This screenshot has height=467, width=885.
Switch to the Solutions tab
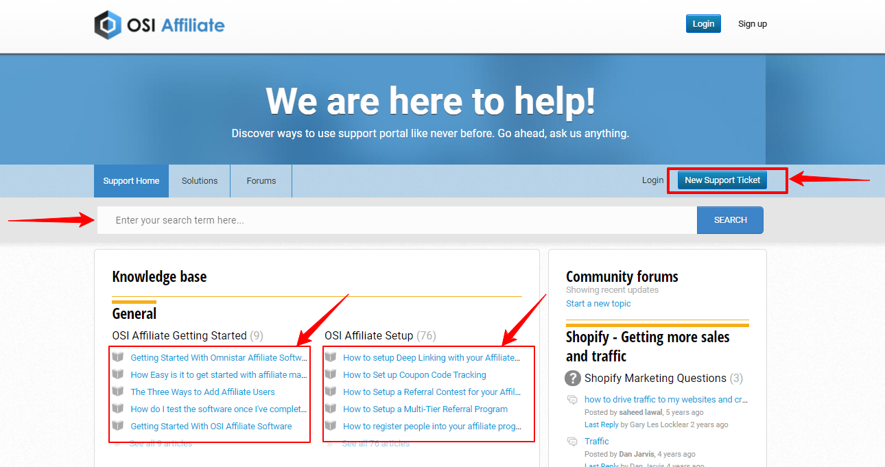(200, 181)
